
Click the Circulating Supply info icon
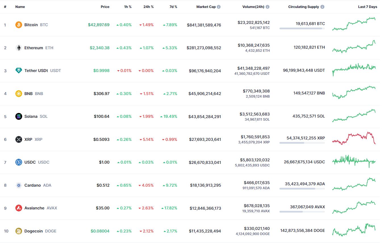322,7
